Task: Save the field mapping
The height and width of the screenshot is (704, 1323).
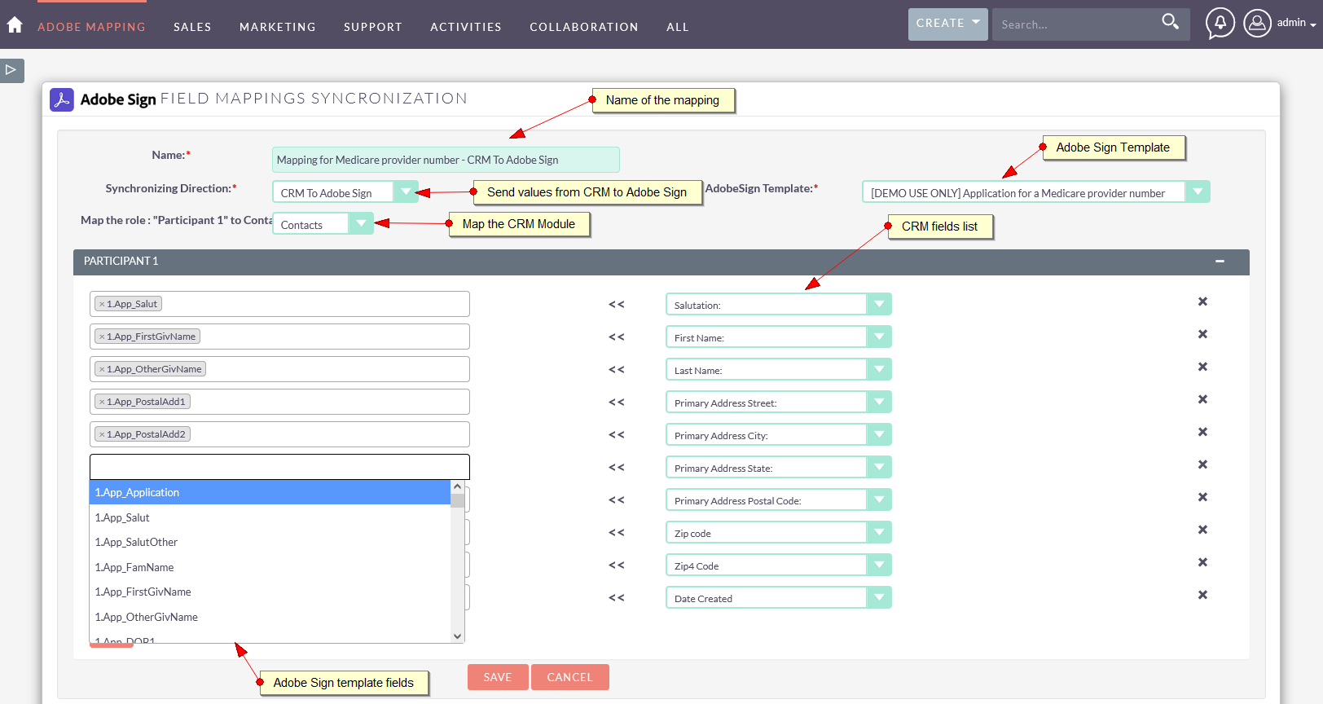Action: 498,677
